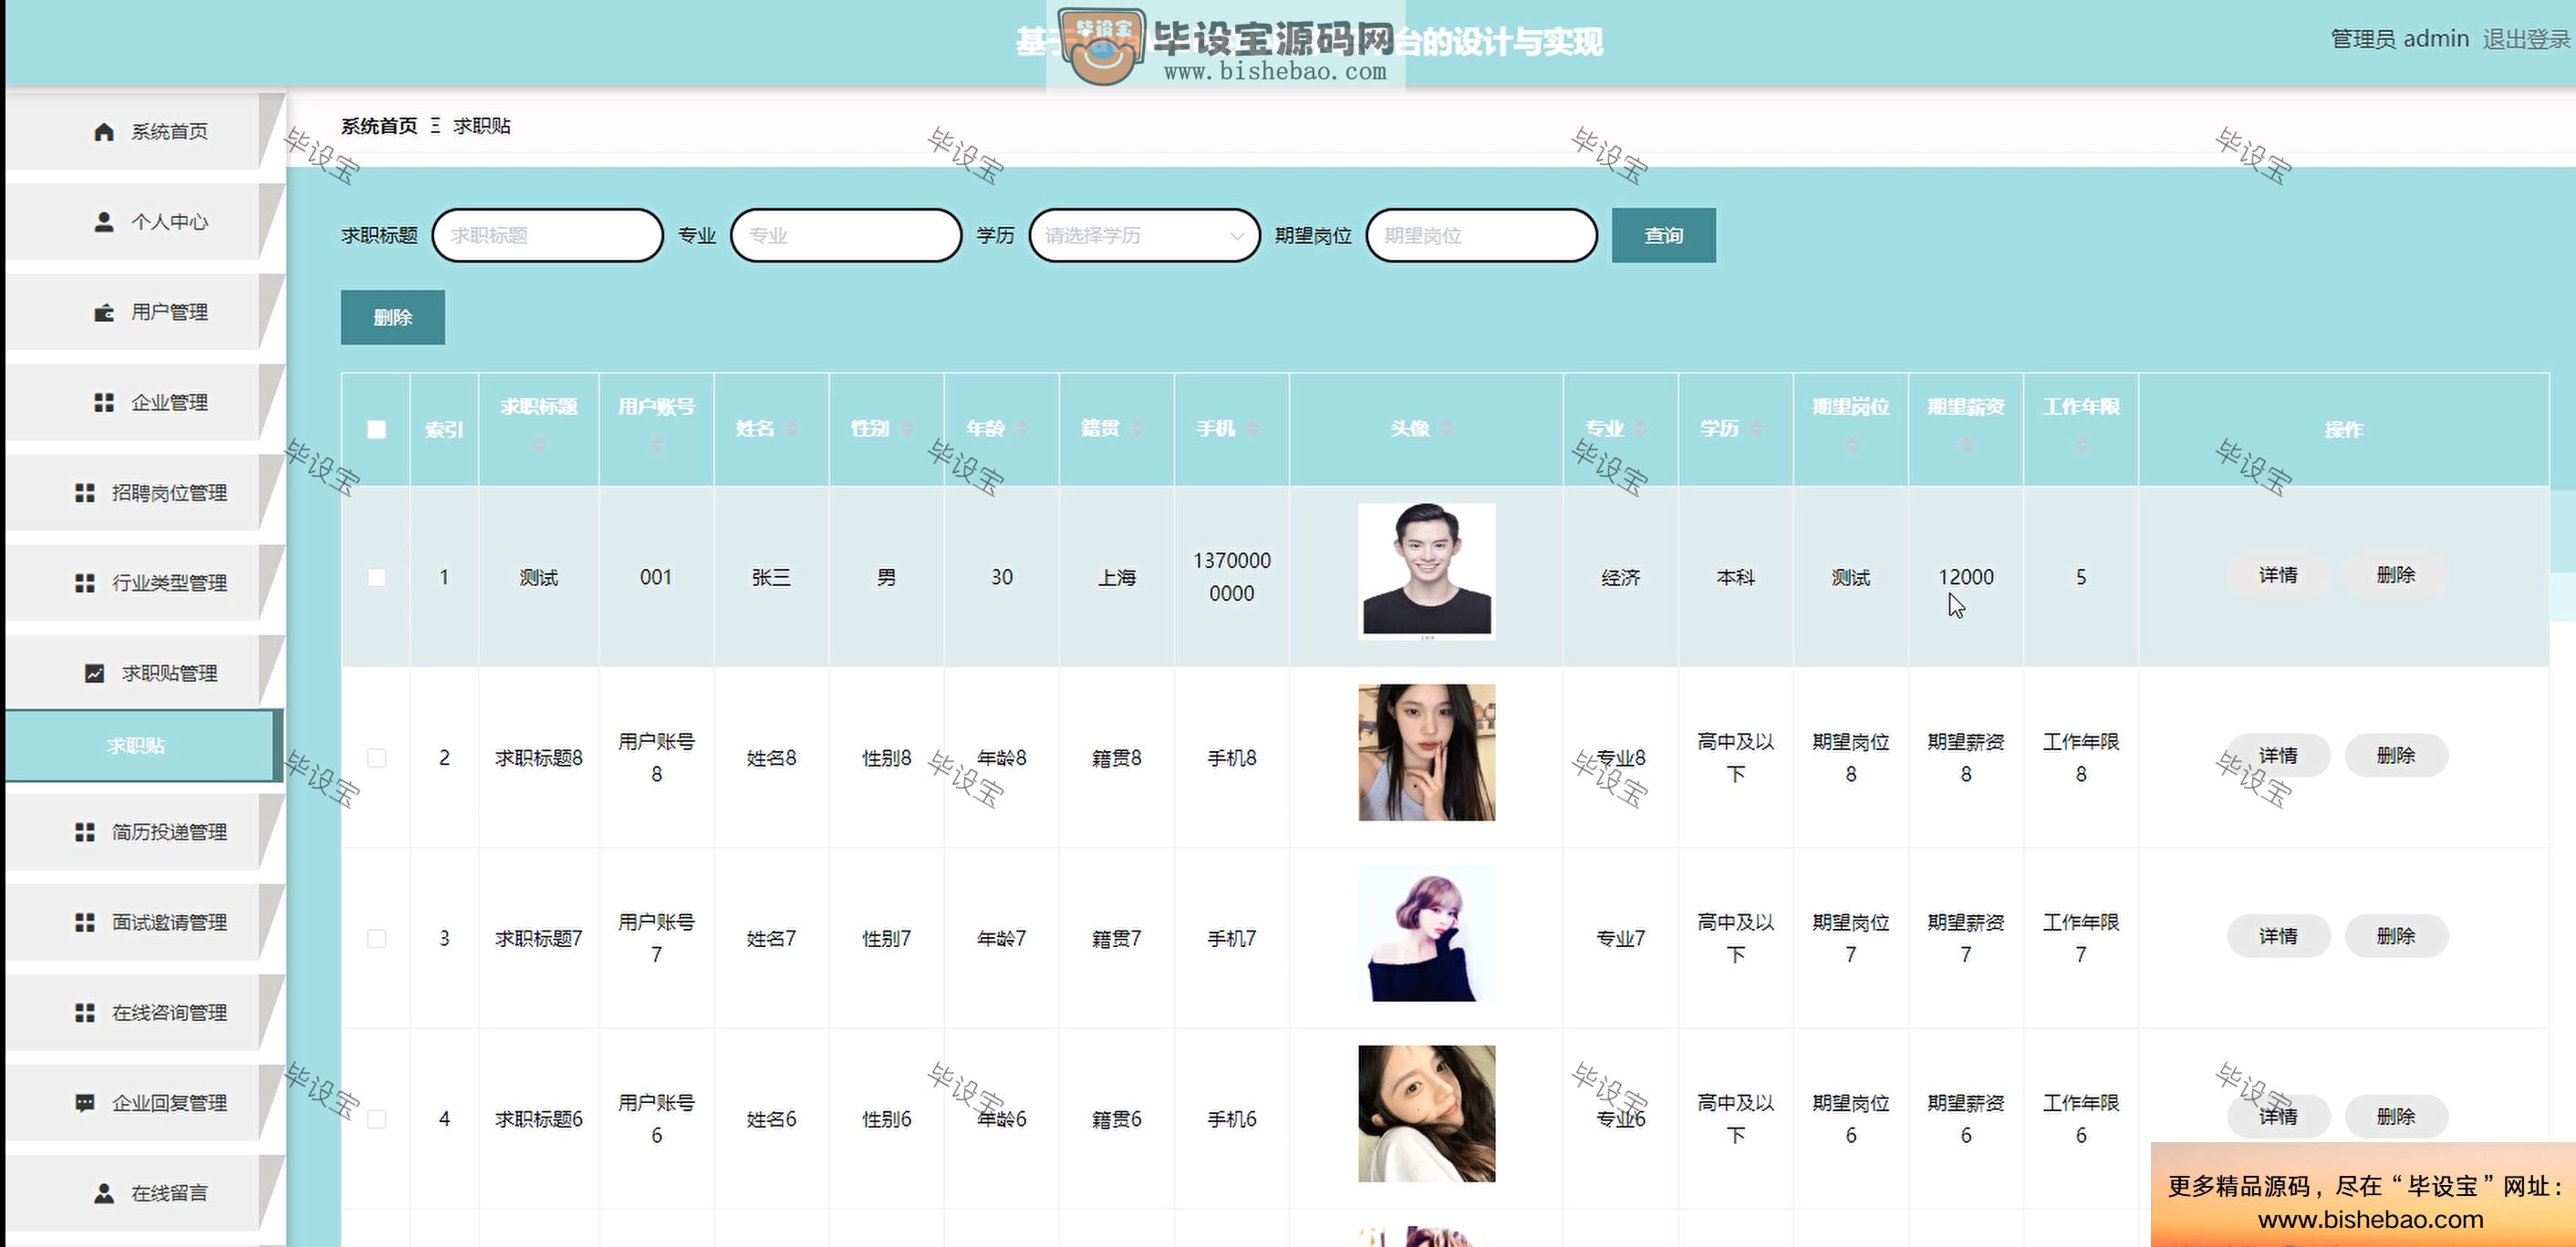Check the checkbox for row 求职标题6

click(x=376, y=1119)
